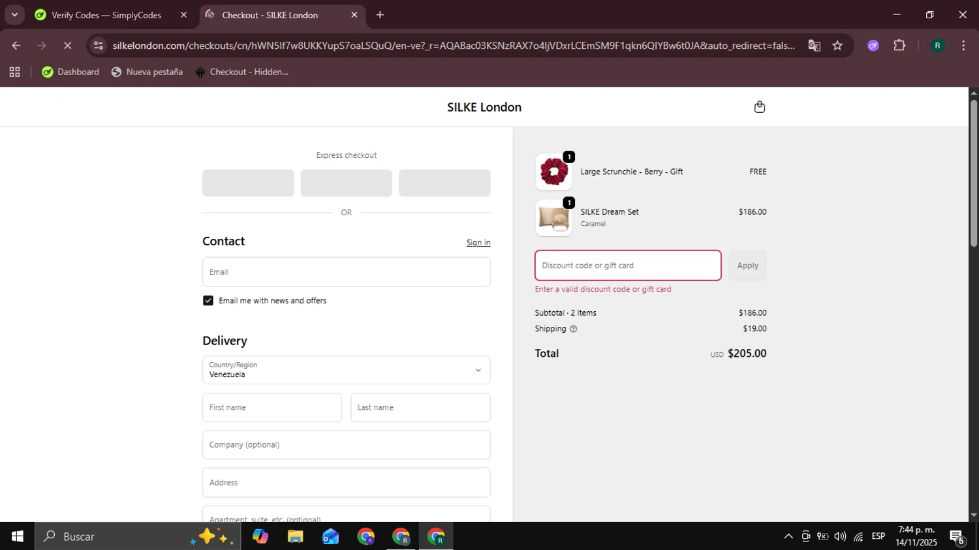The height and width of the screenshot is (550, 979).
Task: Focus the First name field
Action: 272,408
